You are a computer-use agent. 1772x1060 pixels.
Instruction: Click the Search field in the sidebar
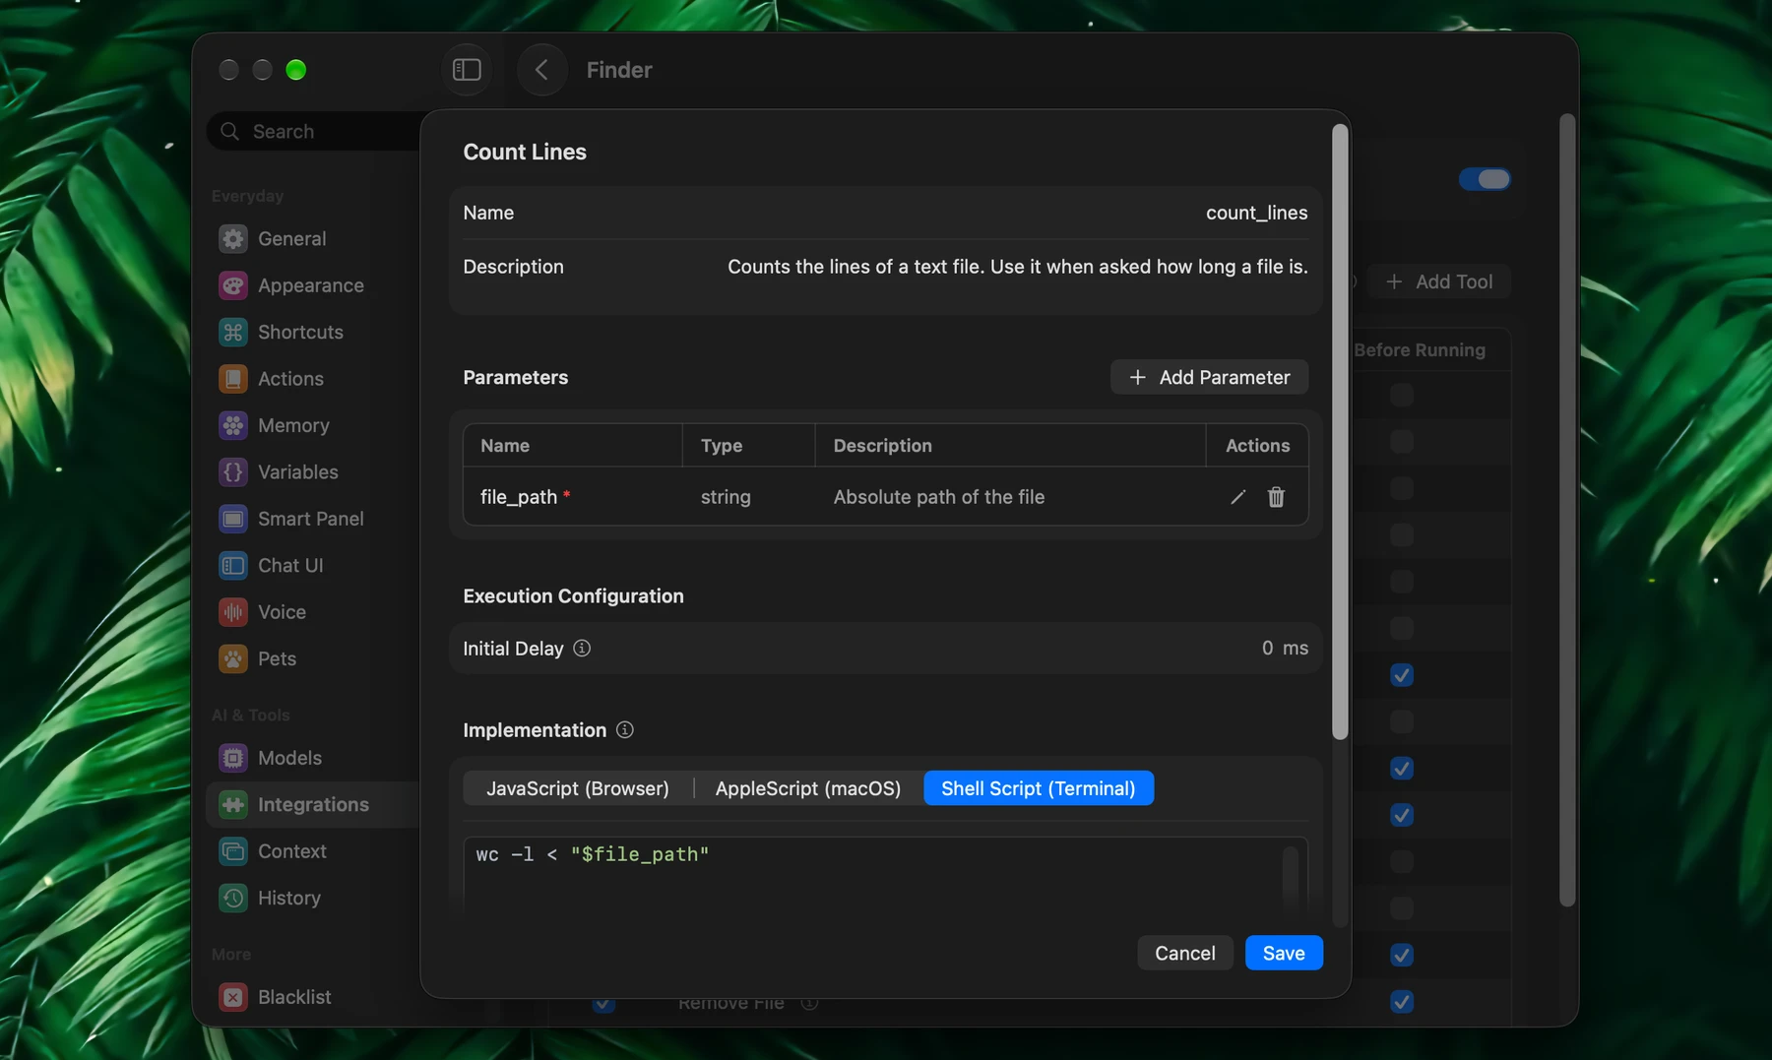315,131
